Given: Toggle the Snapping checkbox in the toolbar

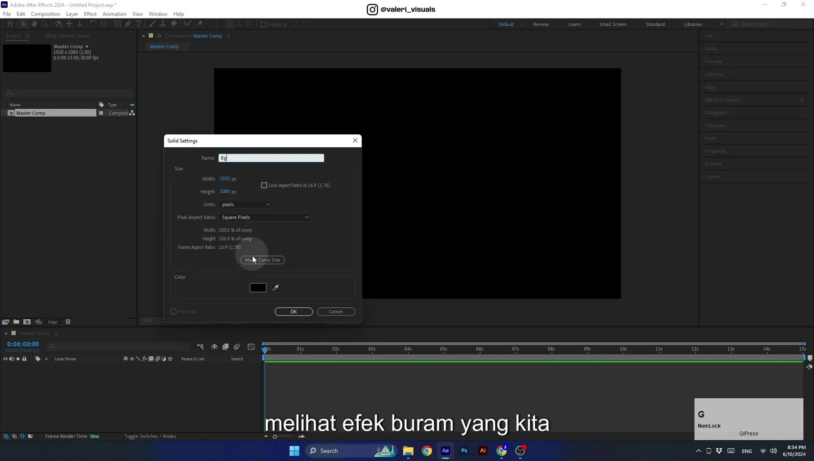Looking at the screenshot, I should point(263,24).
